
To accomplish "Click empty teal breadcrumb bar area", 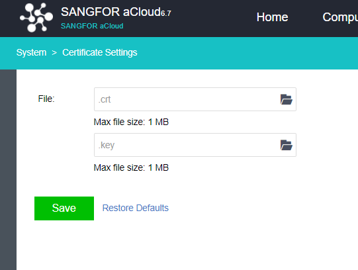I will point(247,53).
